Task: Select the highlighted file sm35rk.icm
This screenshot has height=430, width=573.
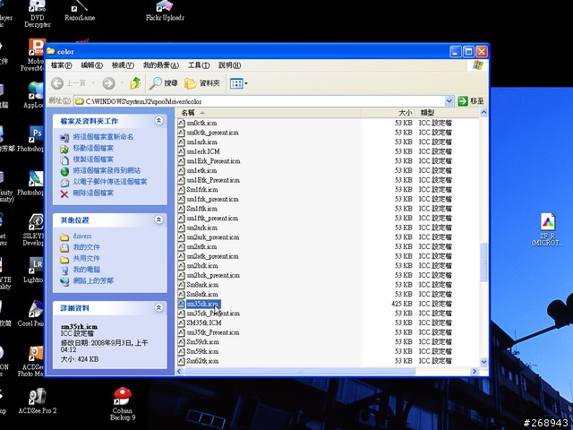Action: pyautogui.click(x=203, y=304)
